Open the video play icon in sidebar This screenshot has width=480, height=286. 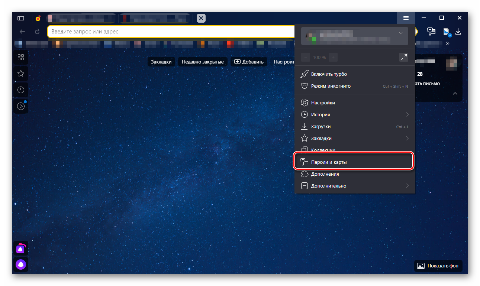pos(21,106)
